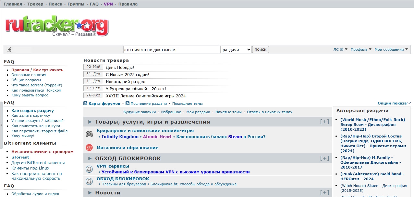Click the RSS icon next to Карта форумов
The height and width of the screenshot is (197, 414).
click(85, 104)
